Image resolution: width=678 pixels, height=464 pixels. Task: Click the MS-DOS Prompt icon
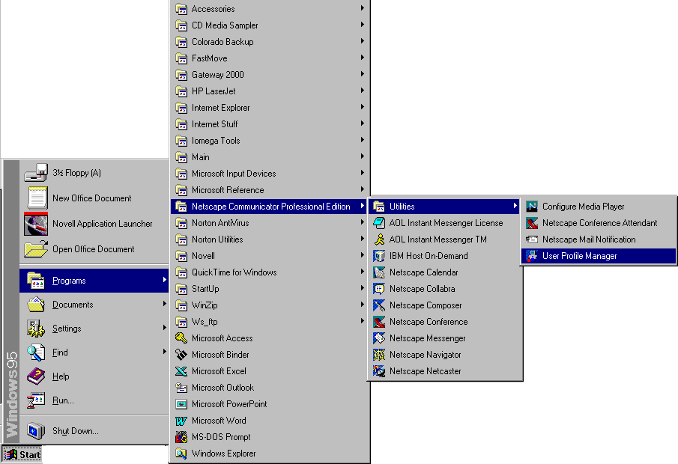[181, 437]
